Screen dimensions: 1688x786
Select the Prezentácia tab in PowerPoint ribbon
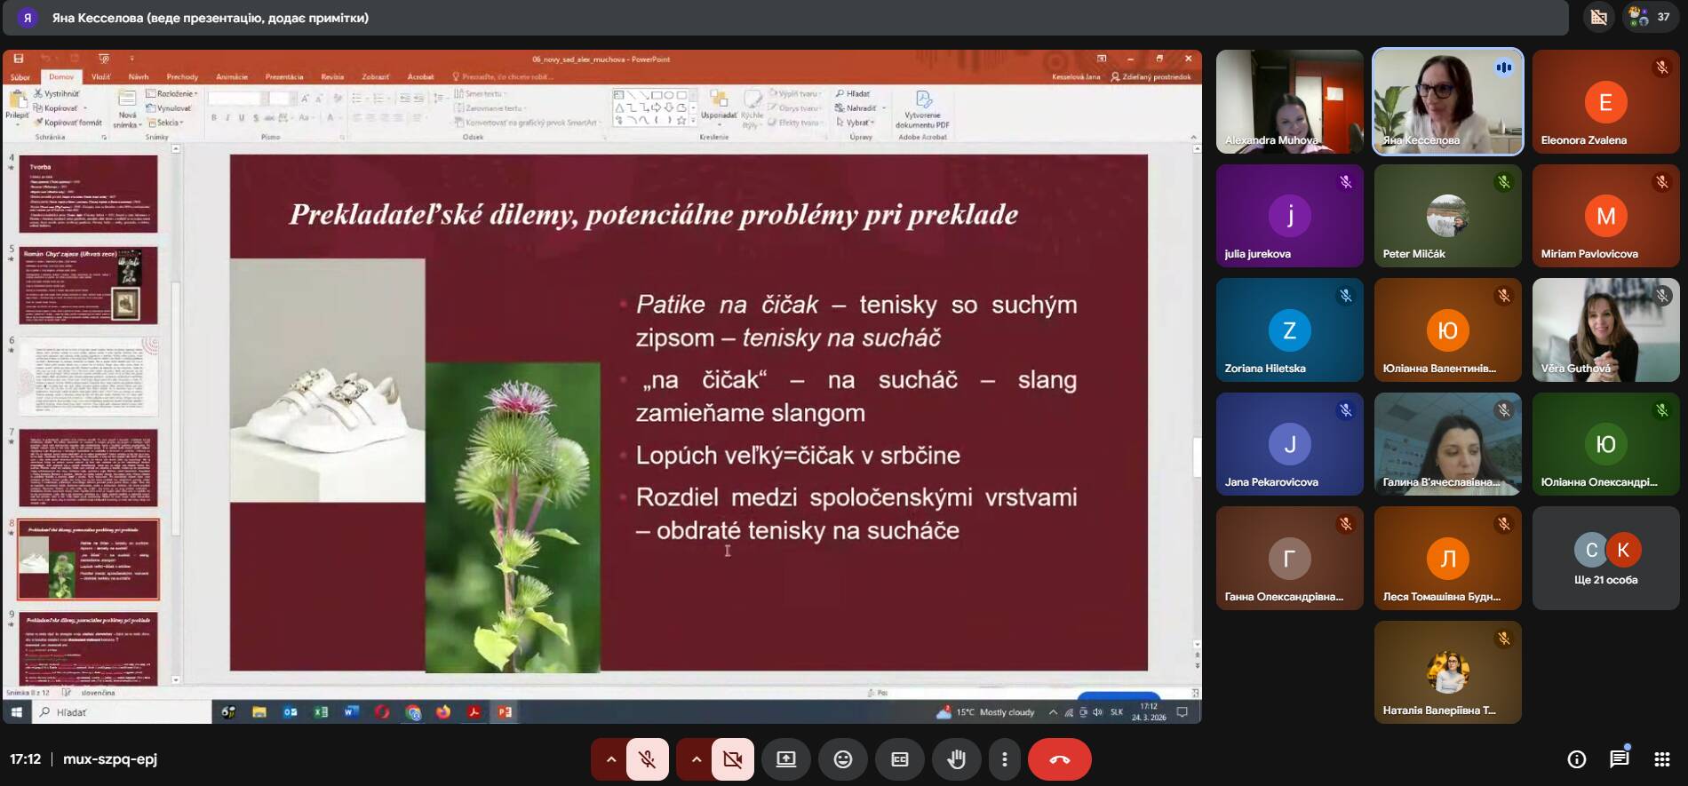(x=284, y=77)
